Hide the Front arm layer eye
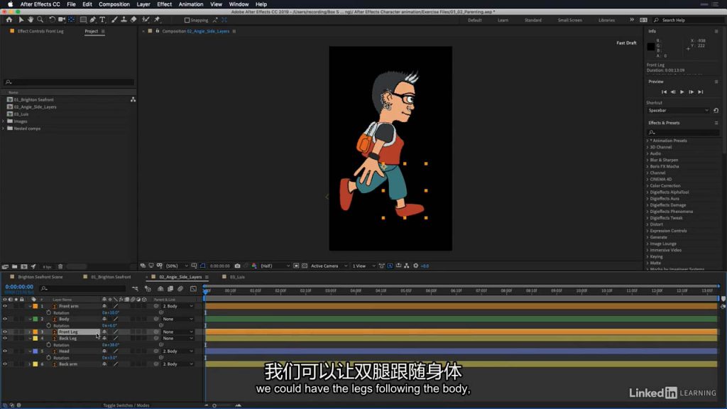This screenshot has width=727, height=409. tap(5, 306)
